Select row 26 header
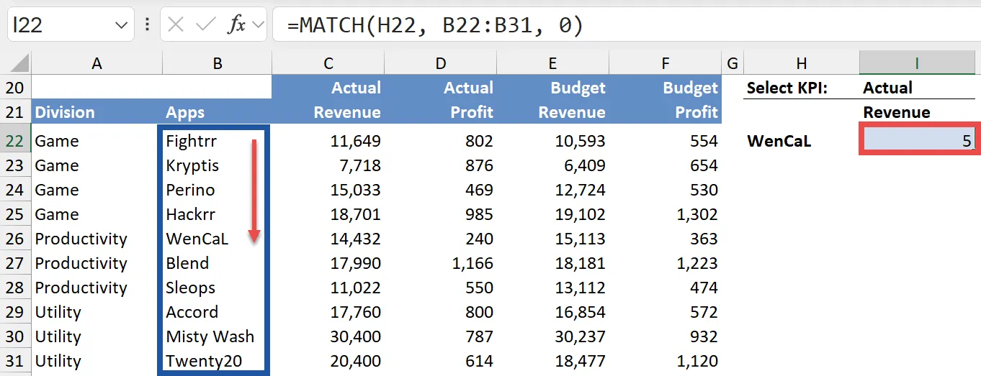 click(x=15, y=239)
